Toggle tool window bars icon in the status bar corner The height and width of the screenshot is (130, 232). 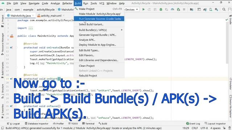click(3, 128)
